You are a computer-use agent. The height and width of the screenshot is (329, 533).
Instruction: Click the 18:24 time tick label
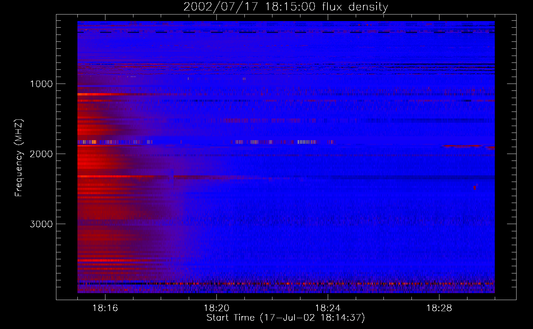[328, 308]
